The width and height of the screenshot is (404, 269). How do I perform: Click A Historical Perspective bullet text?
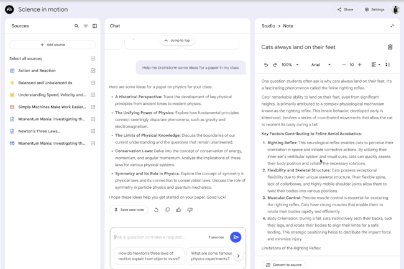tap(173, 101)
